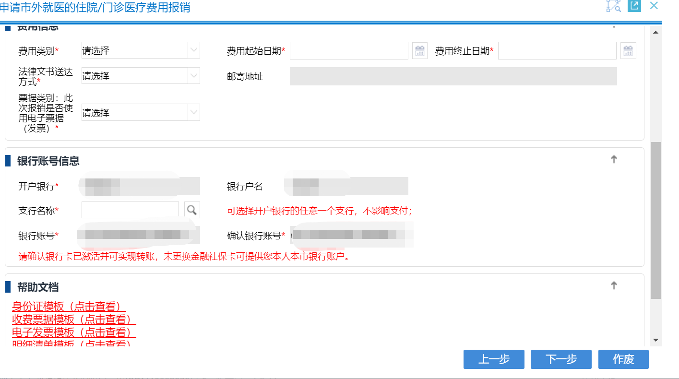The height and width of the screenshot is (379, 679).
Task: Open the 法律文书送达方式 dropdown
Action: (141, 76)
